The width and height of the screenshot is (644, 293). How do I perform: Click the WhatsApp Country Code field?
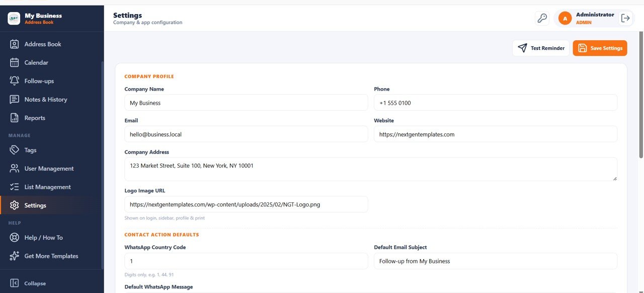[x=246, y=261]
